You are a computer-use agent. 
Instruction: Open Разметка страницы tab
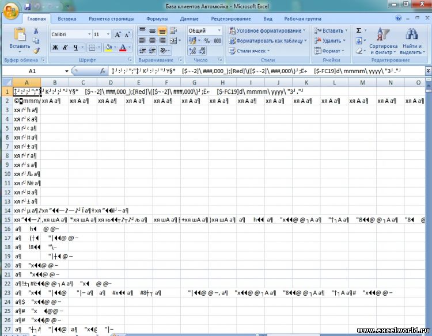click(111, 19)
